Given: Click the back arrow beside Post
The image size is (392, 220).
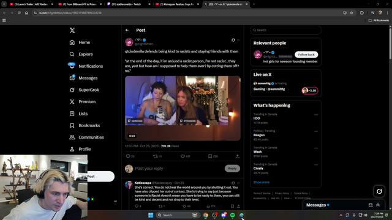Looking at the screenshot, I should pos(127,30).
